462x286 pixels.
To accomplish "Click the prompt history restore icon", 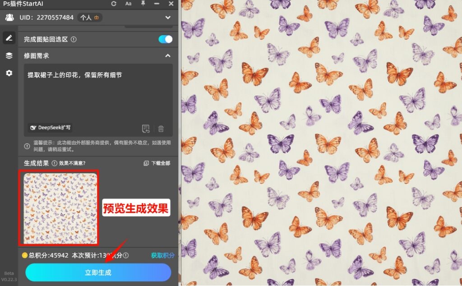I will click(x=146, y=129).
